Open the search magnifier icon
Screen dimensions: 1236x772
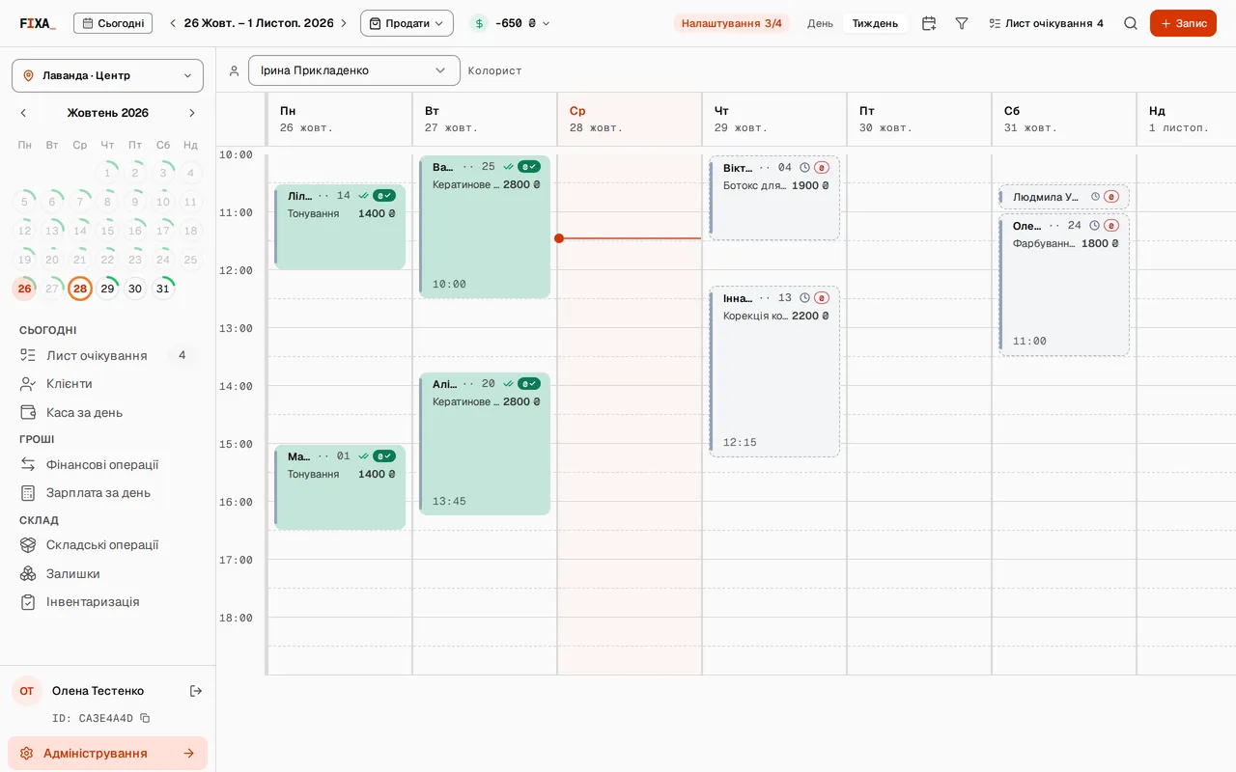(1130, 23)
